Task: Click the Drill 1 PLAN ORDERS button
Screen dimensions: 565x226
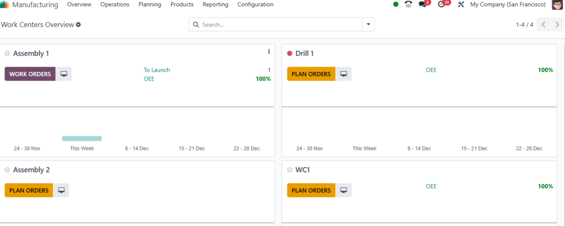Action: coord(311,74)
